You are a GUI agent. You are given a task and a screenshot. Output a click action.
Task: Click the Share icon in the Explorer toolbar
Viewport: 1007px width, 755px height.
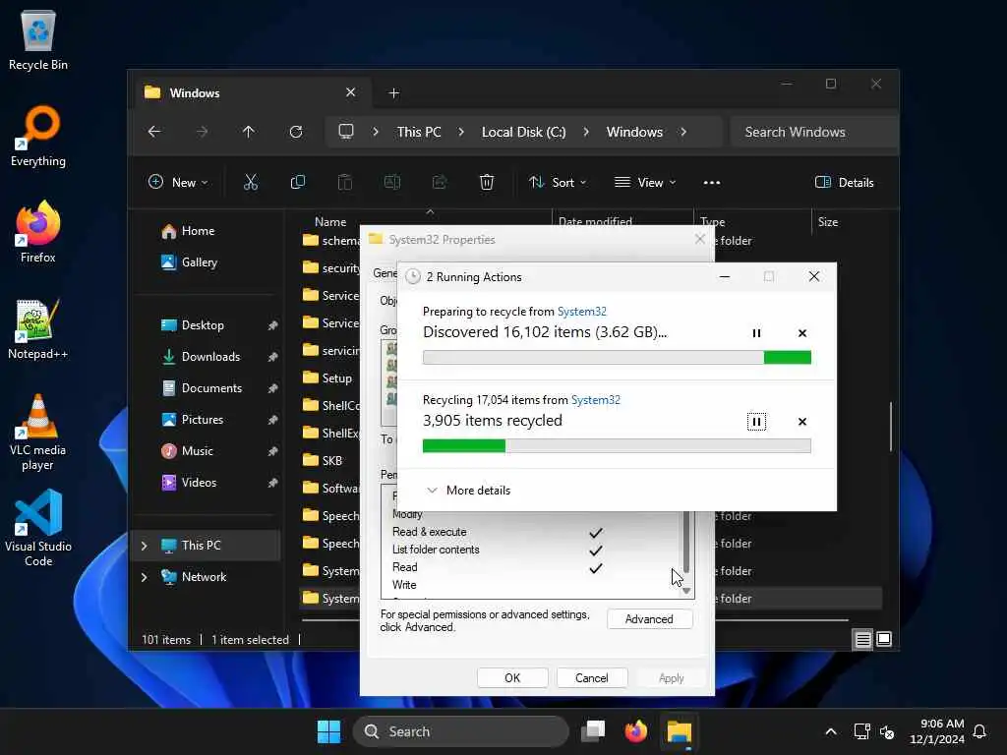(x=440, y=182)
